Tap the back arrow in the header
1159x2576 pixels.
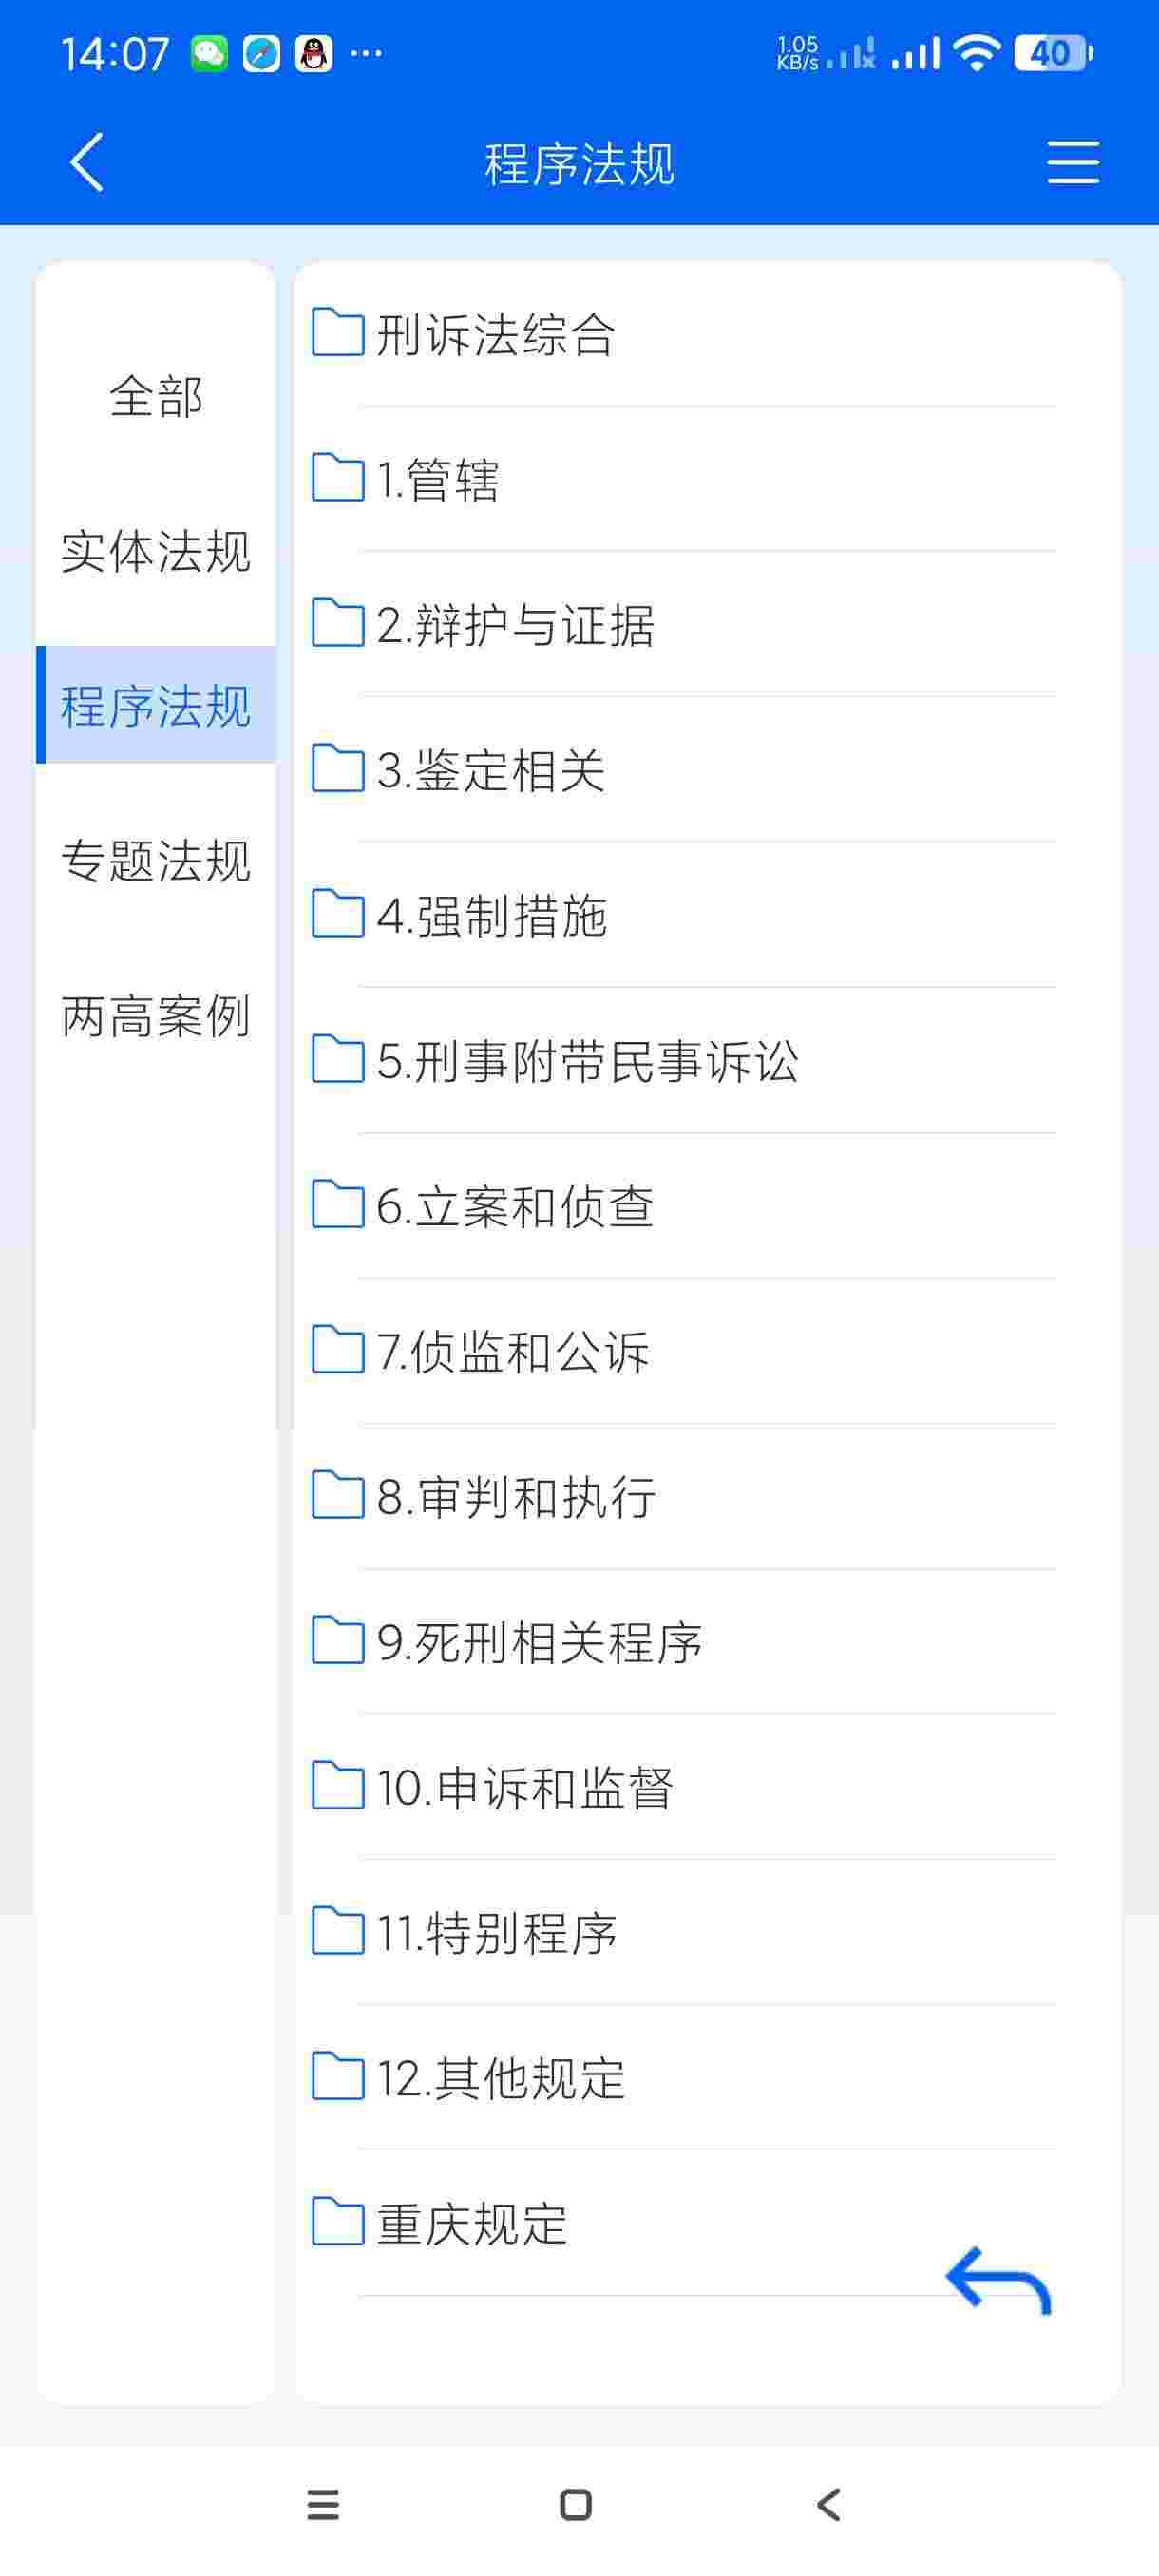coord(86,162)
